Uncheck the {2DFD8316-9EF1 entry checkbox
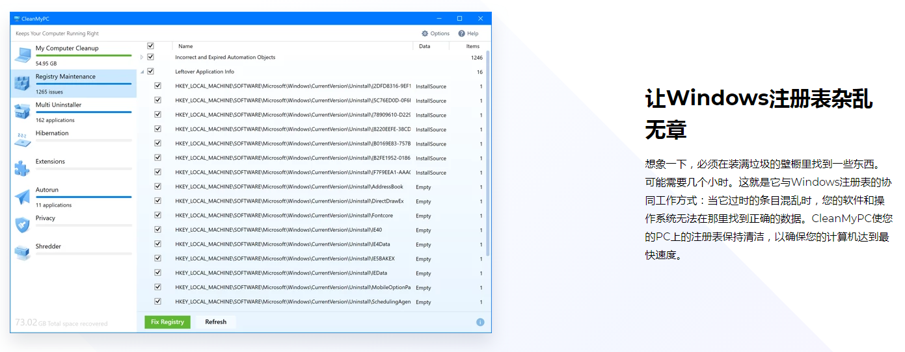This screenshot has height=352, width=905. tap(157, 86)
